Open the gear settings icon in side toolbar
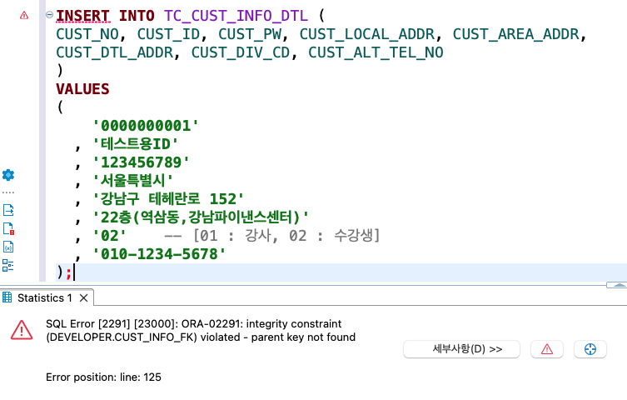The image size is (627, 400). pyautogui.click(x=8, y=175)
